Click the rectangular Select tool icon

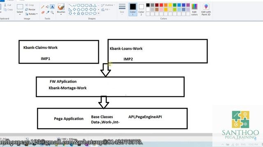(x=20, y=7)
